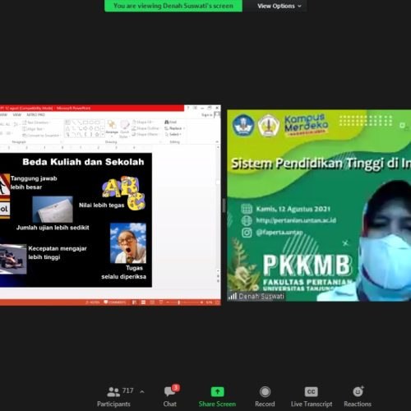Open the Shape Fill dropdown

[x=143, y=122]
